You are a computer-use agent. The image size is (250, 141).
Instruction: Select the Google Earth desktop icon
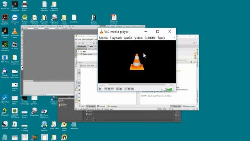[x=34, y=112]
